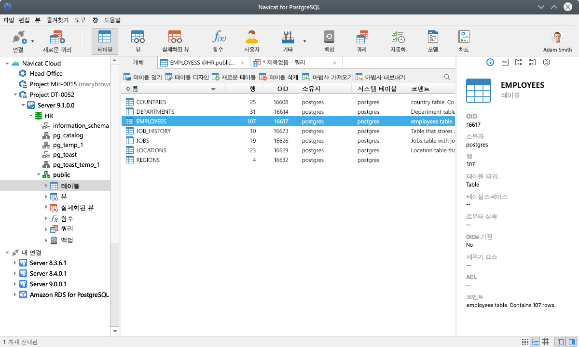
Task: Click the Backup toolbar icon
Action: pyautogui.click(x=329, y=41)
